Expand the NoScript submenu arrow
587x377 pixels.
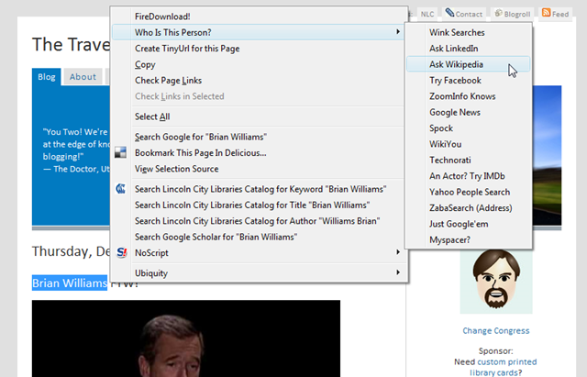tap(398, 252)
